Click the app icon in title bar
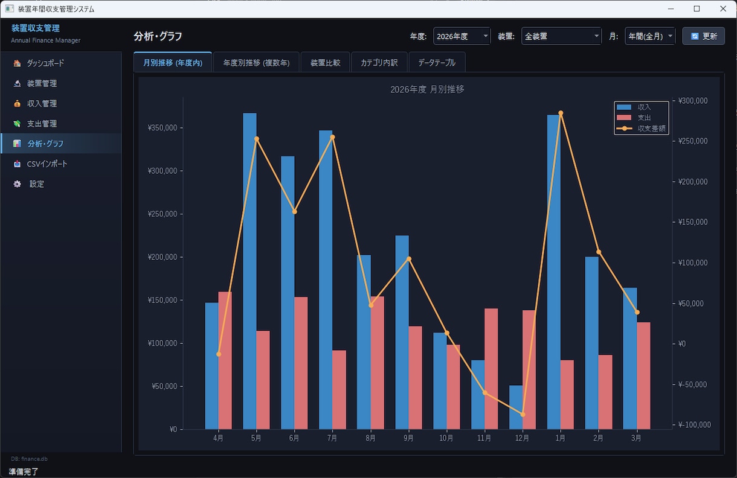737x478 pixels. [9, 9]
